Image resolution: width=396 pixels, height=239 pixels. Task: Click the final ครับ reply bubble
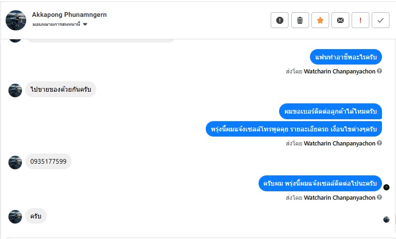pos(36,216)
